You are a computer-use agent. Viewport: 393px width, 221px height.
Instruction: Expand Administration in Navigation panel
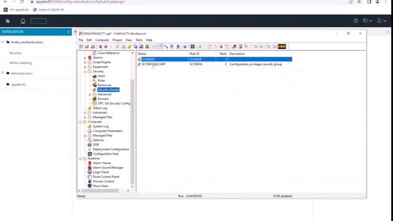2,73
